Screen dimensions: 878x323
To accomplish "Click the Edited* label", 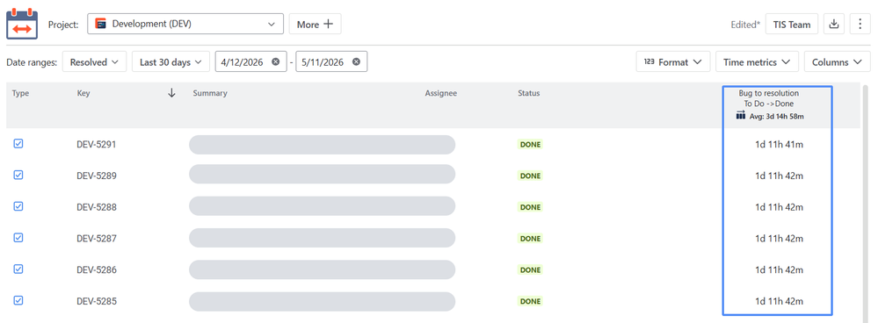I will click(745, 25).
